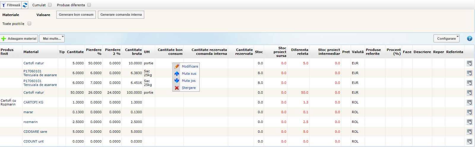Screen dimensions: 475x147
Task: Open row actions icon for CDDSARE sare
Action: (469, 132)
